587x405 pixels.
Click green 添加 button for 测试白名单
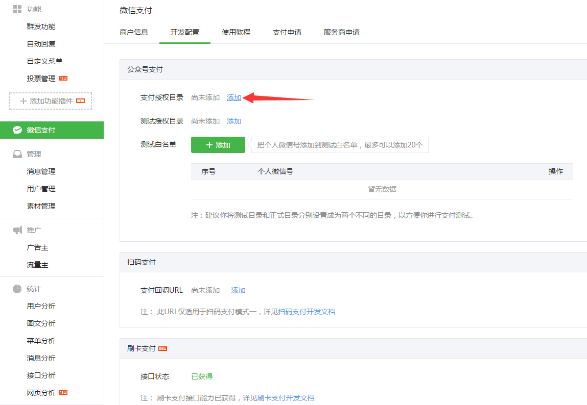point(218,145)
